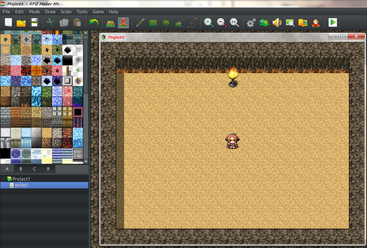Open the Help menu
Screen dimensions: 367x248
(113, 12)
